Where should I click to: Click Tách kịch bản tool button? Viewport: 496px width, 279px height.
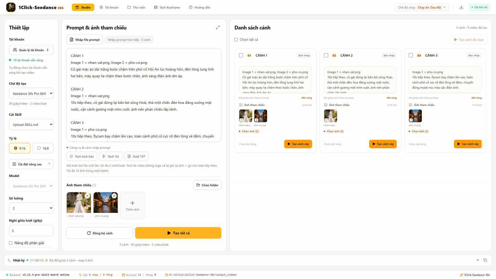(x=82, y=157)
